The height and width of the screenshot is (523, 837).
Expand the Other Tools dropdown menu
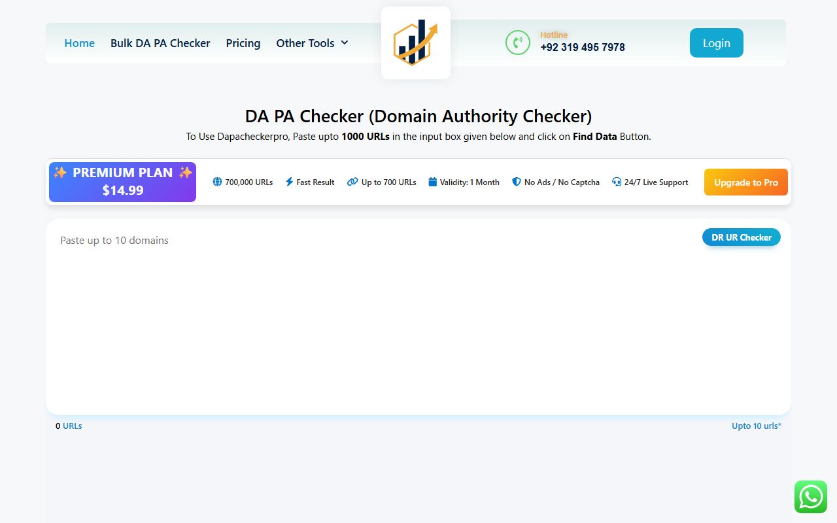pyautogui.click(x=312, y=43)
